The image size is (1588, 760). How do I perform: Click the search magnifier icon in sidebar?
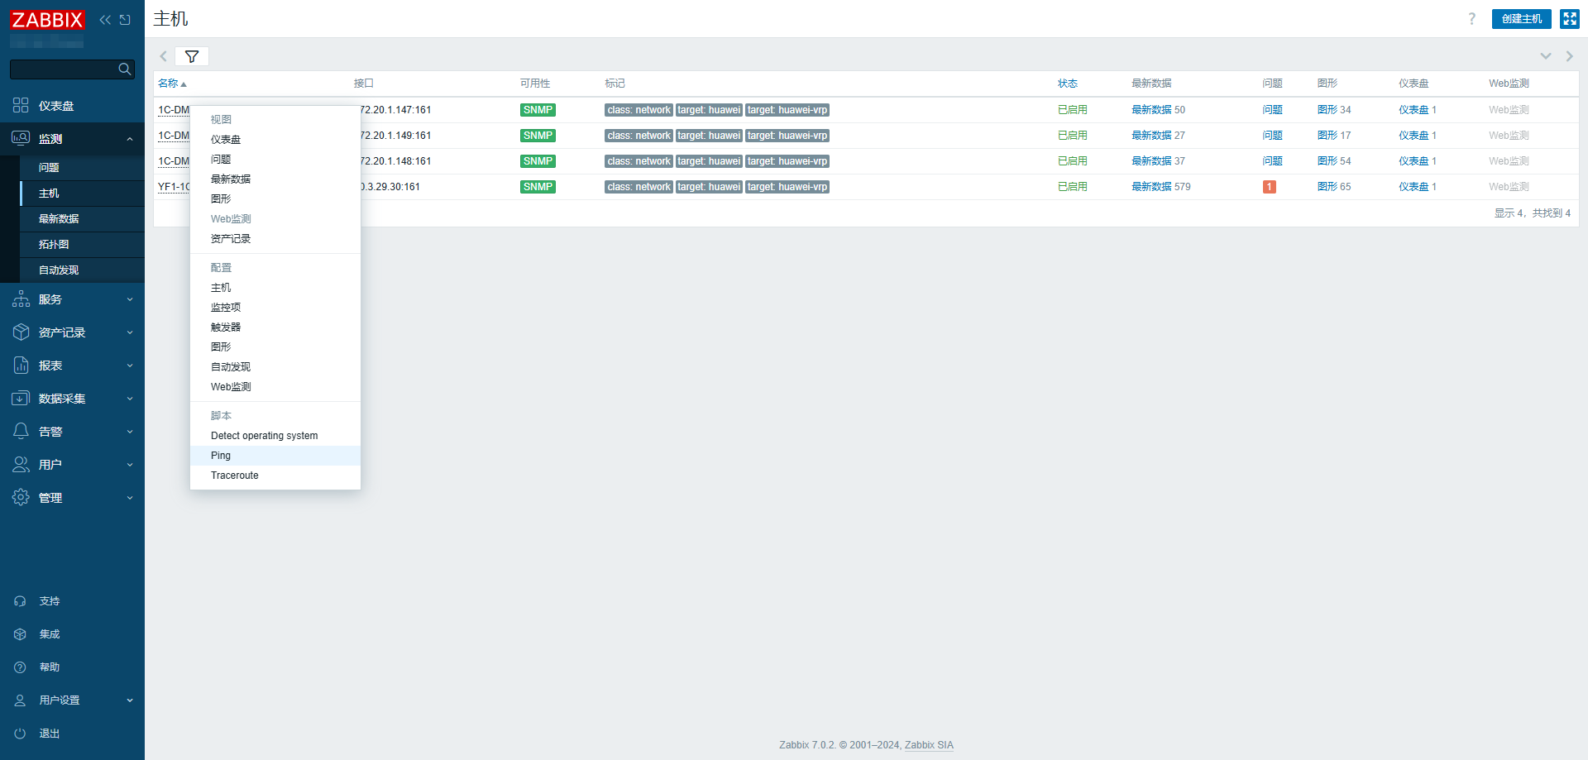pos(125,69)
